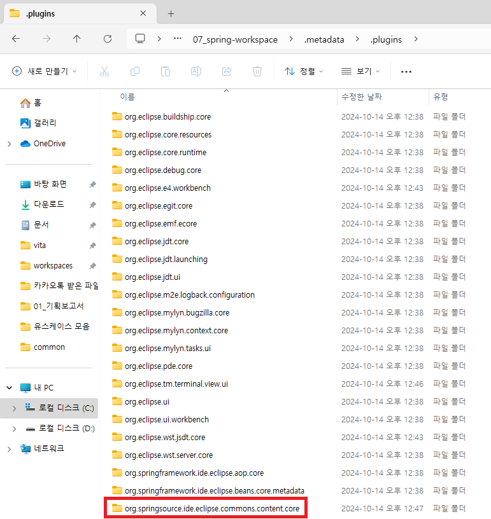Select the .plugins tab
The image size is (491, 519).
click(80, 13)
